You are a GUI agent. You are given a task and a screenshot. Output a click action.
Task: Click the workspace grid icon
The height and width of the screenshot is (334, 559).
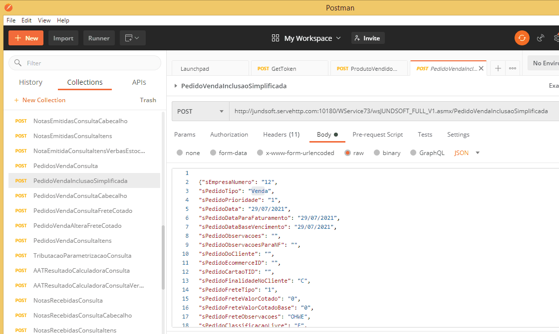click(276, 38)
